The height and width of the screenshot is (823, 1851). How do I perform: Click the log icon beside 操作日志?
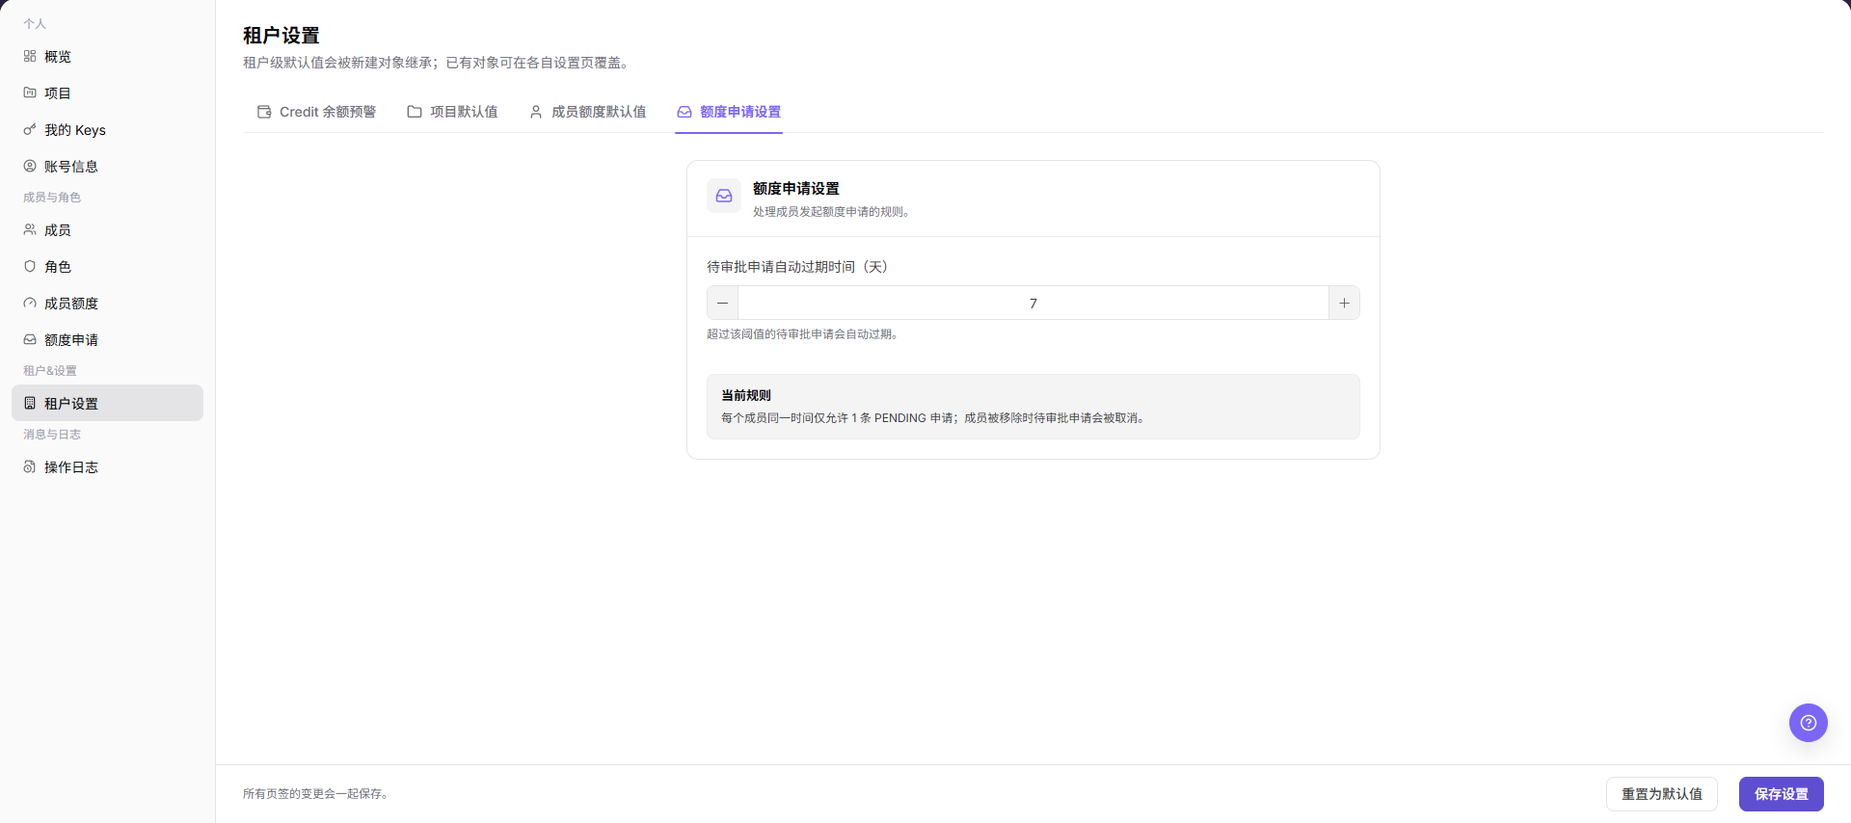30,466
